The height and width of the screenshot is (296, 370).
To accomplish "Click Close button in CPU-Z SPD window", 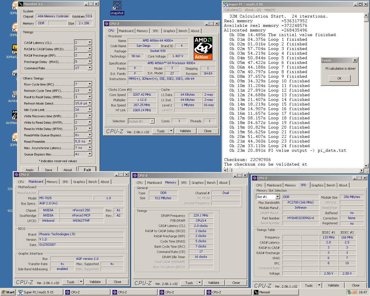I will 356,285.
